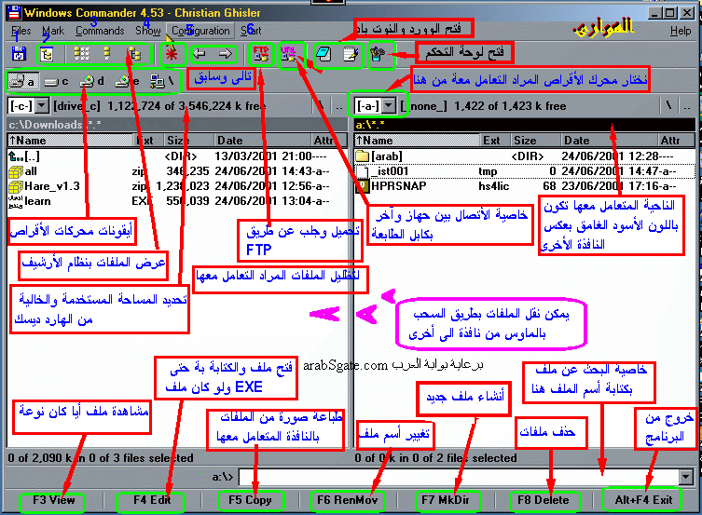Viewport: 702px width, 515px height.
Task: Click into the a:\> command line field
Action: pyautogui.click(x=459, y=477)
